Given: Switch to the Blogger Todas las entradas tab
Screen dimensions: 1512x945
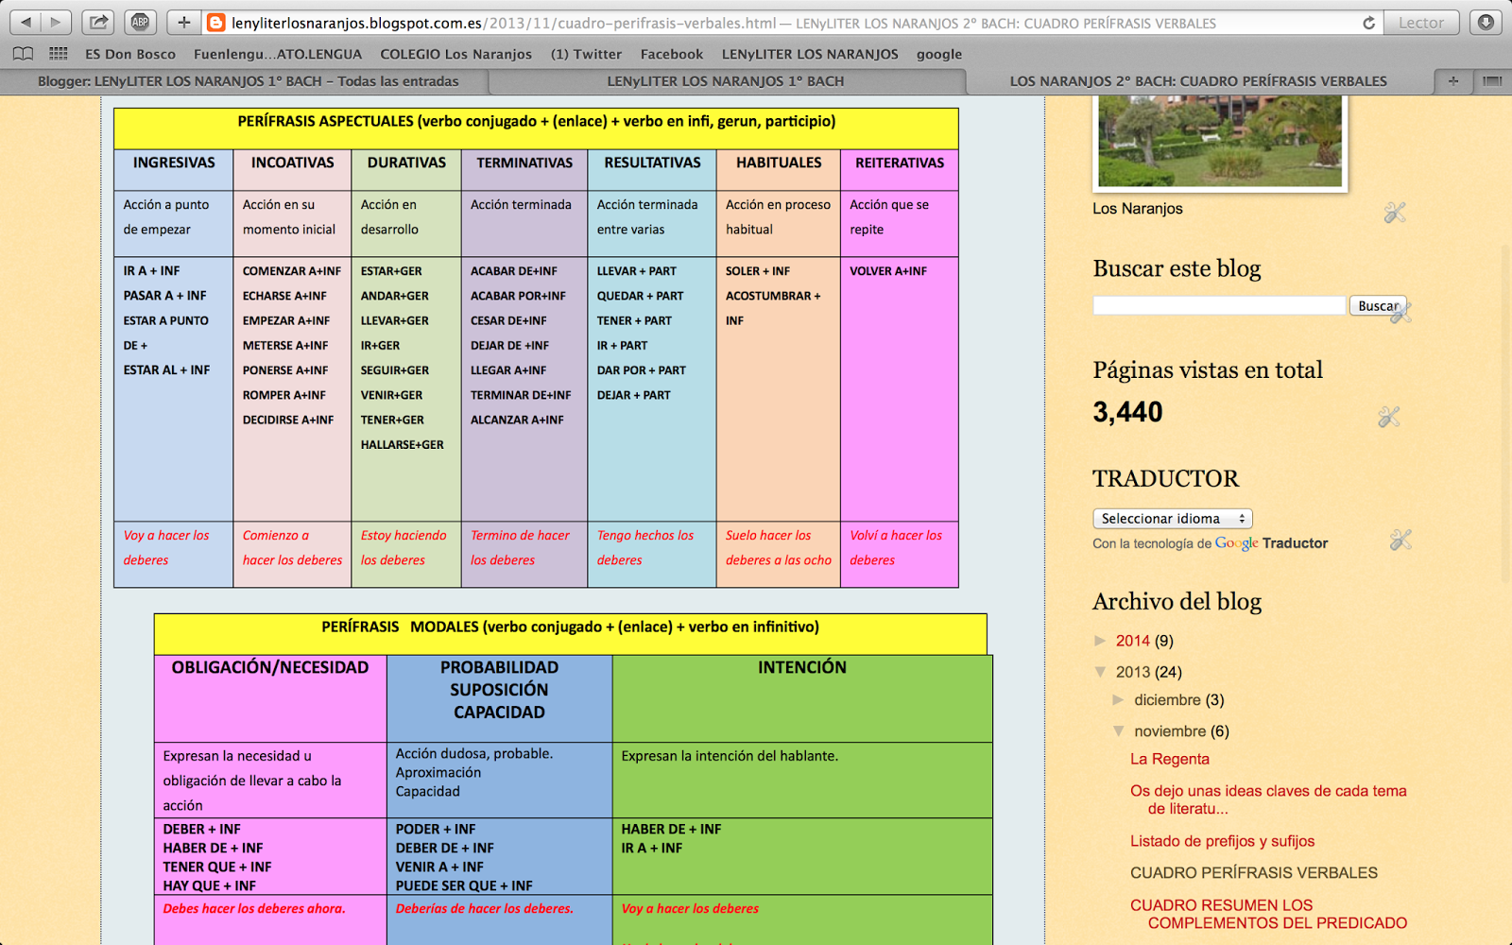Looking at the screenshot, I should coord(248,81).
